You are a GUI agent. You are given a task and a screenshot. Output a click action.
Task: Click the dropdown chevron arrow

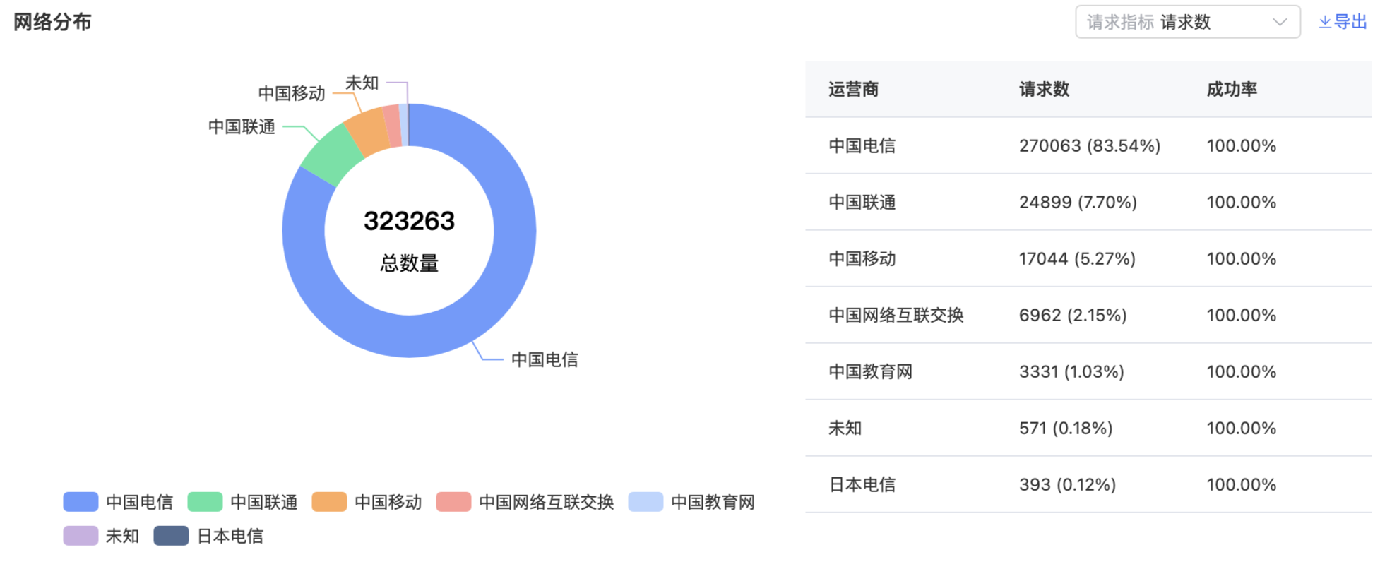click(x=1279, y=23)
